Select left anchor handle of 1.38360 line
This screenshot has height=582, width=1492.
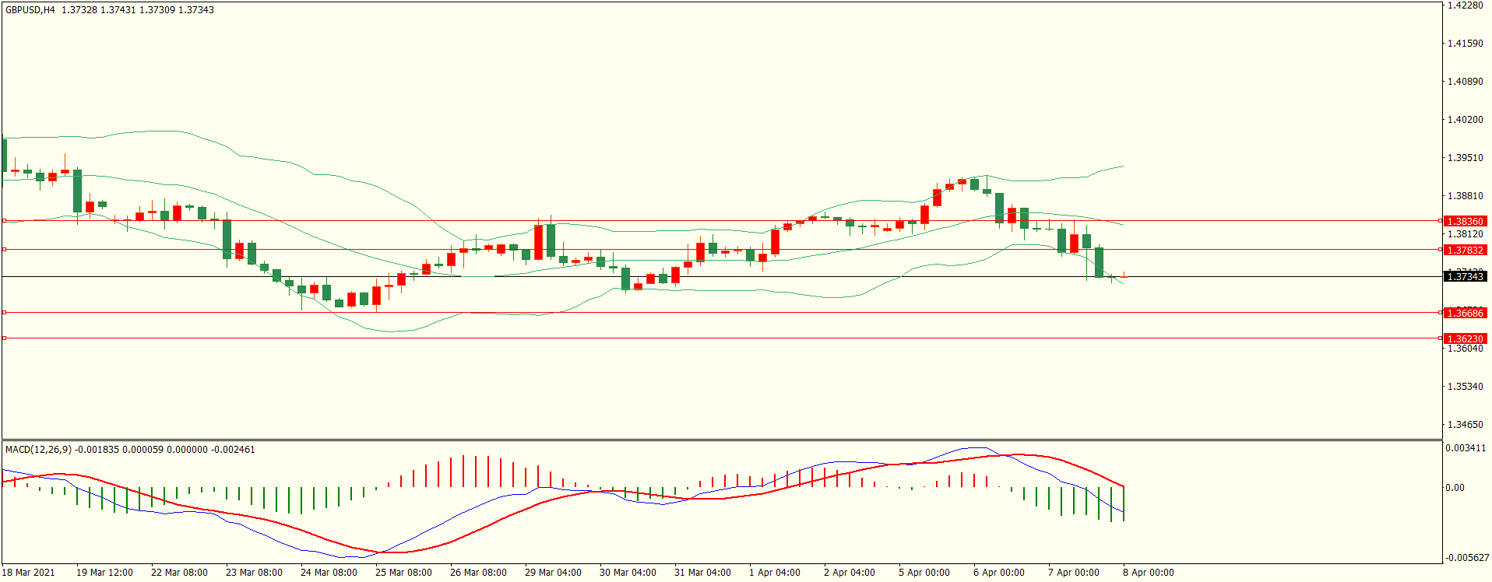click(4, 221)
